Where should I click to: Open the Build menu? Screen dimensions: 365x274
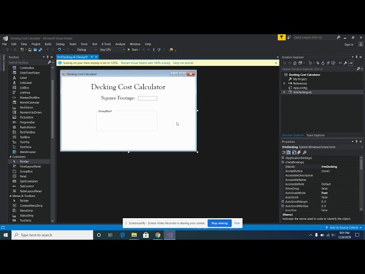[x=48, y=44]
